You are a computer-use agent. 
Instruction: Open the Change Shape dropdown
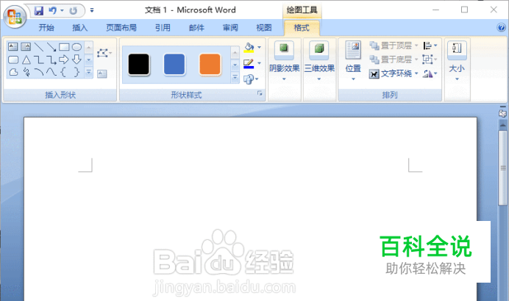pyautogui.click(x=251, y=79)
